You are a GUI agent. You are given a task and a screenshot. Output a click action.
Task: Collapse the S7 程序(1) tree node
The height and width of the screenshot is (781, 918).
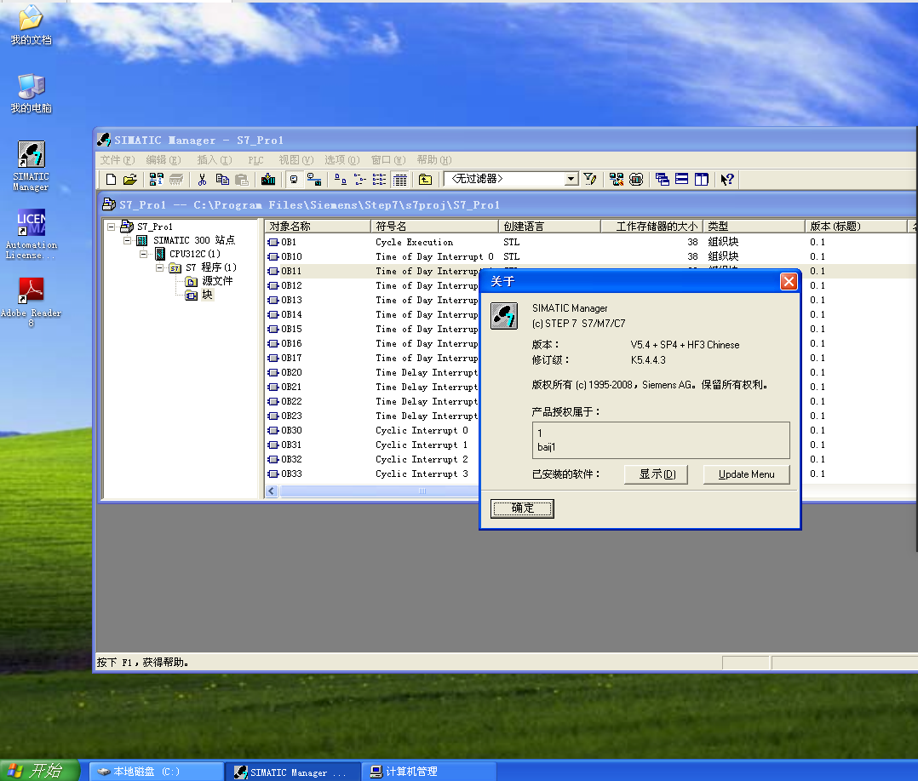(x=159, y=267)
